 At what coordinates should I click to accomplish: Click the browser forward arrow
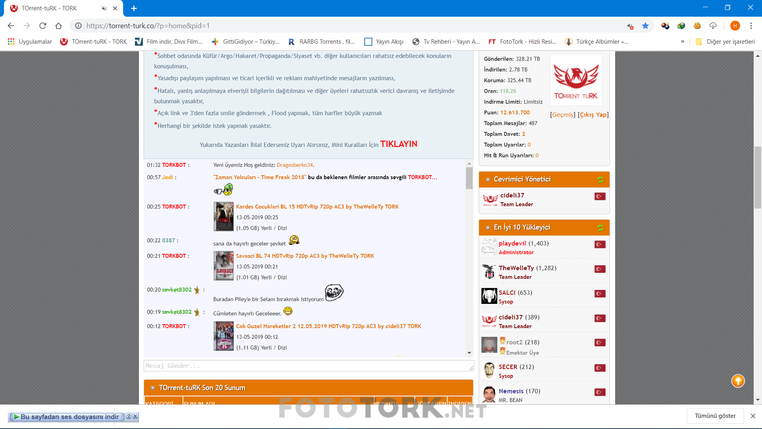(x=27, y=26)
